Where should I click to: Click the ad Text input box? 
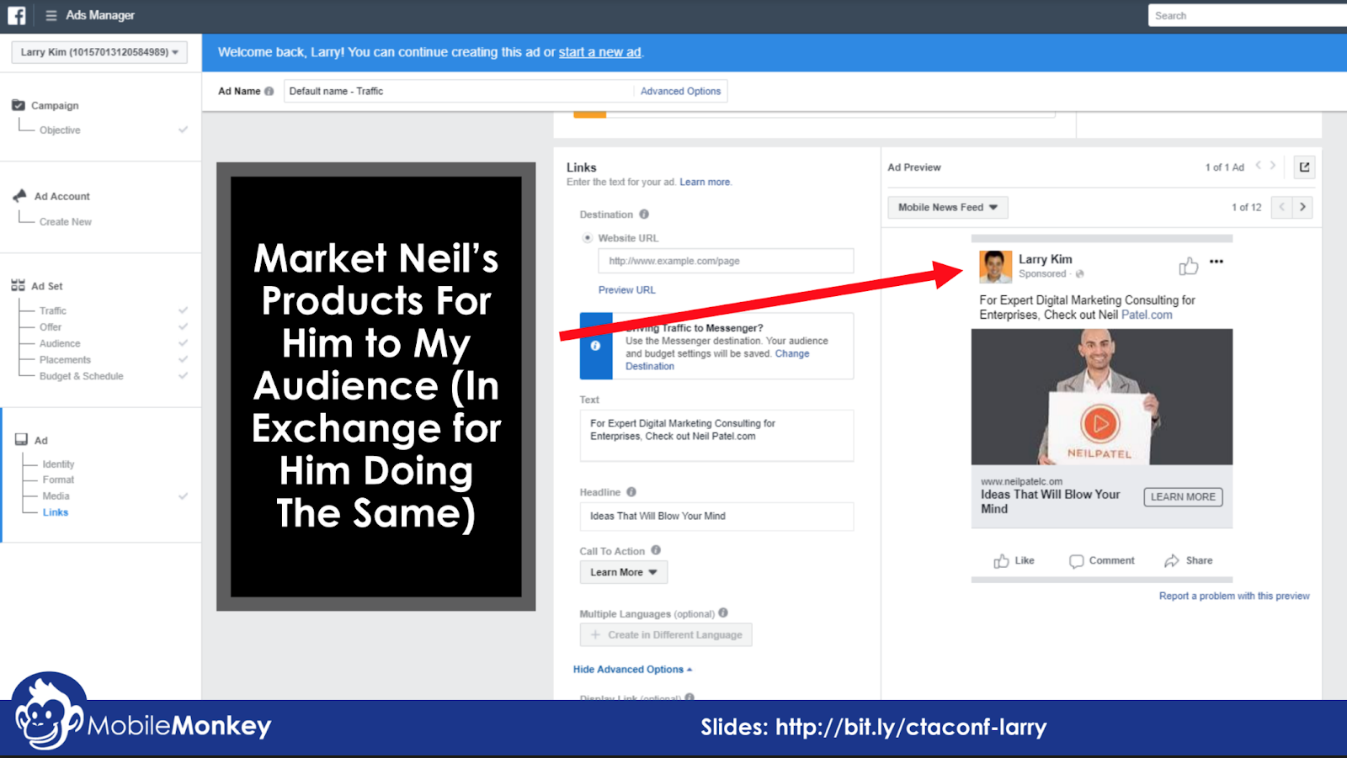716,435
